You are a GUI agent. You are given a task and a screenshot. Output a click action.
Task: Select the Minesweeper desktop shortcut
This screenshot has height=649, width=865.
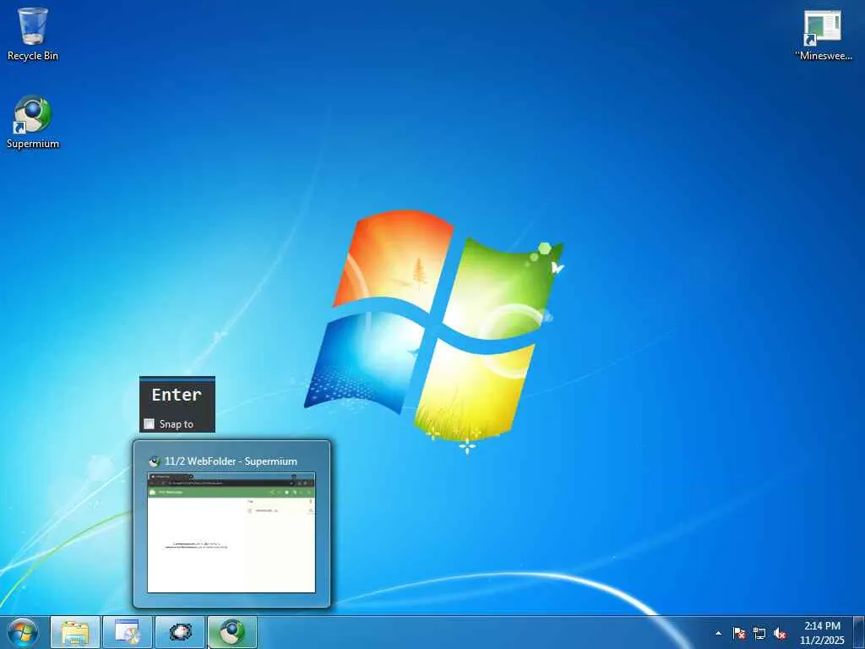tap(823, 35)
